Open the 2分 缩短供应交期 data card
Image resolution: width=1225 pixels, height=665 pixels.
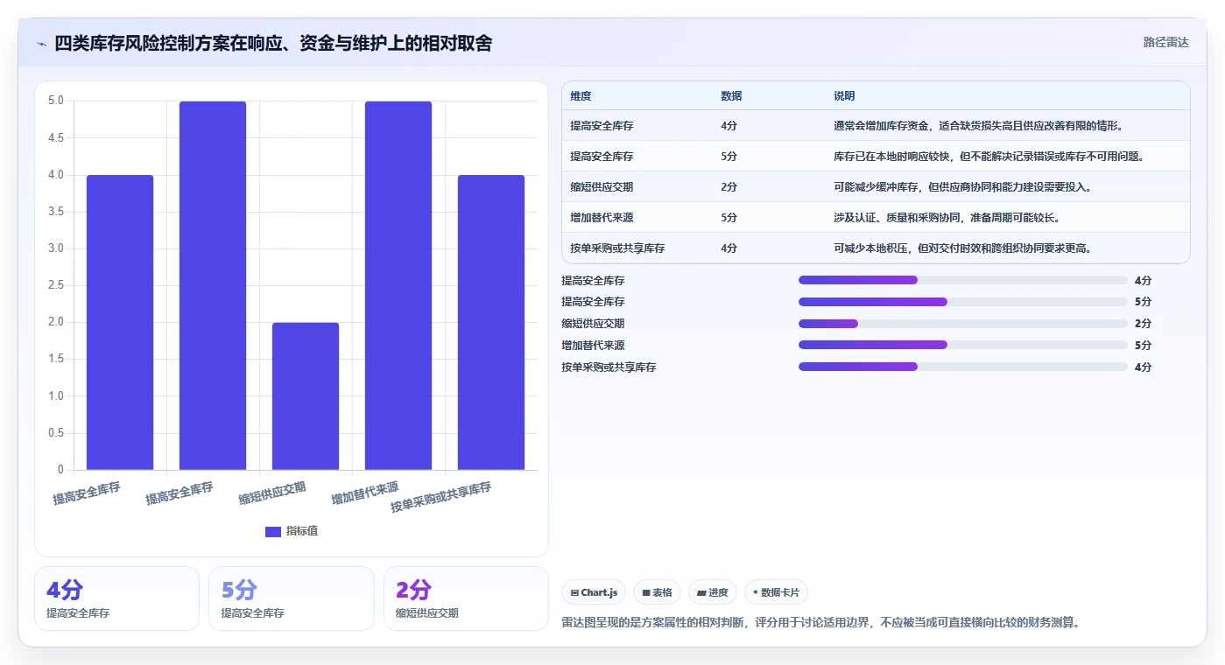466,598
